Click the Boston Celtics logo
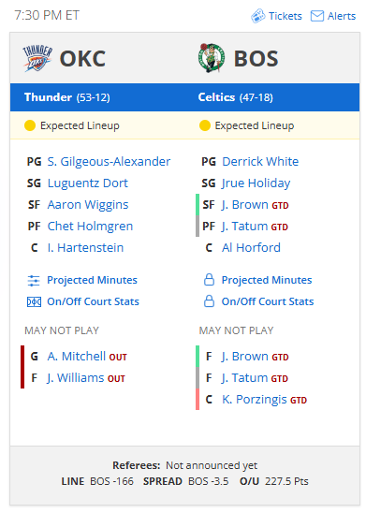The height and width of the screenshot is (513, 366). point(212,58)
